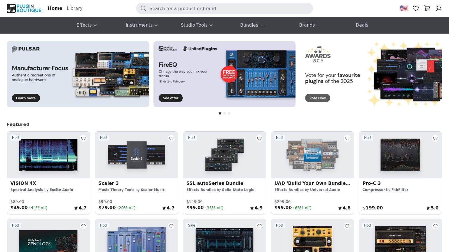Open your wishlist via the heart icon
449x252 pixels.
tap(416, 8)
